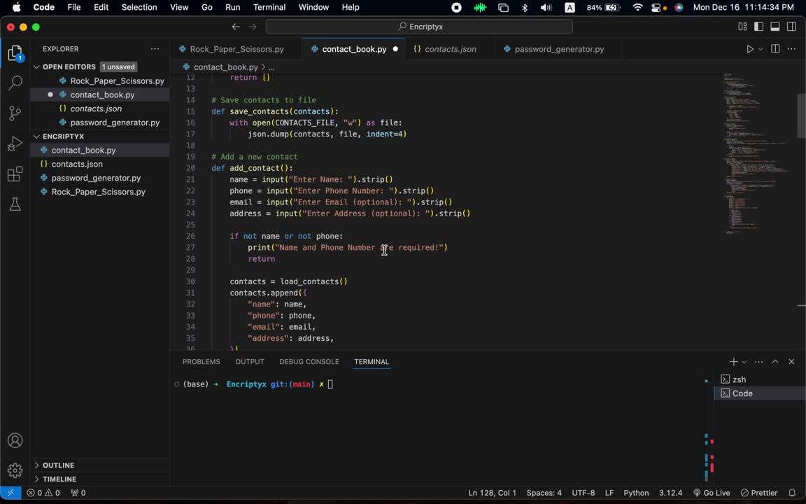Image resolution: width=806 pixels, height=504 pixels.
Task: Open the Search view in activity bar
Action: click(x=15, y=83)
